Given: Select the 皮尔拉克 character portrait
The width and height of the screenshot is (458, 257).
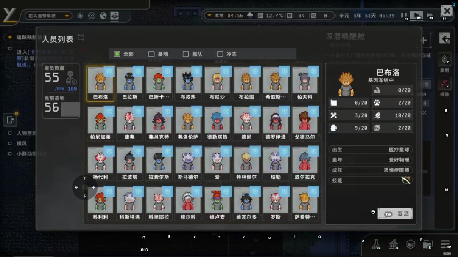Looking at the screenshot, I should 305,164.
